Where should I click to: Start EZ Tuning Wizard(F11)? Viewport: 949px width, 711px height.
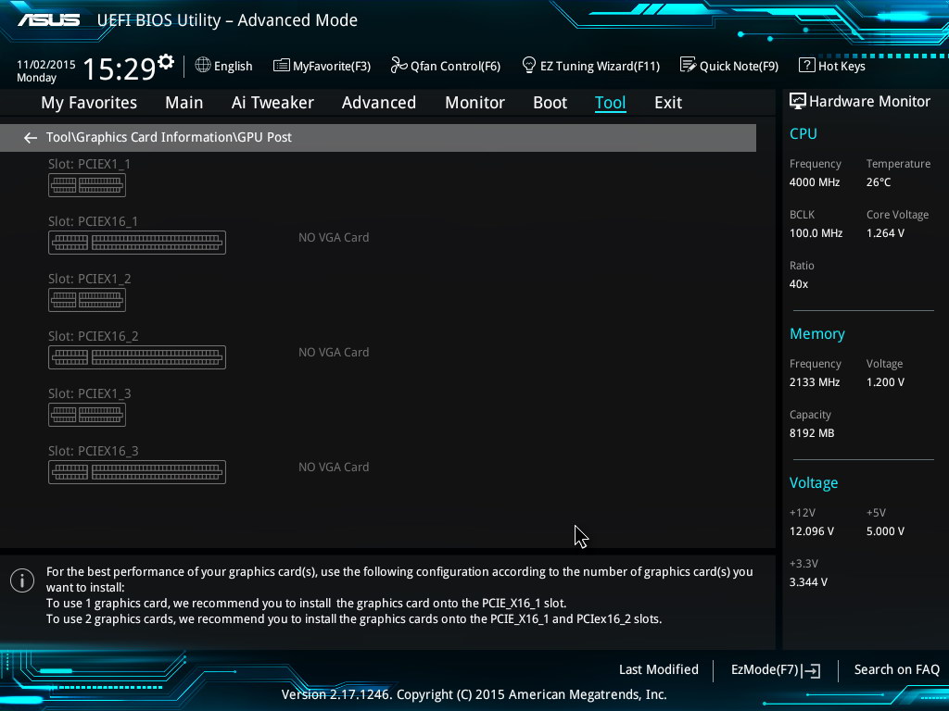[590, 66]
